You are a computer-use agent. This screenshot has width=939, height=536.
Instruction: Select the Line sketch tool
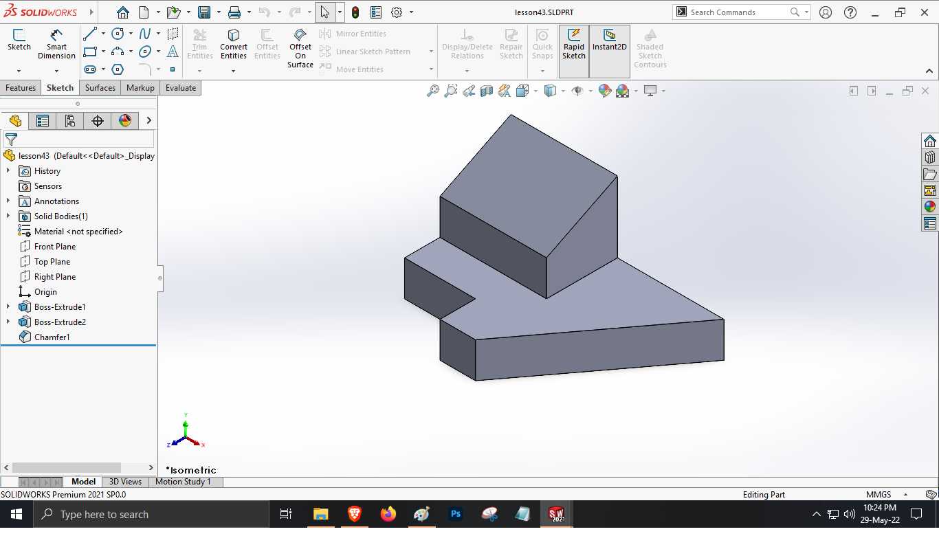click(x=89, y=34)
